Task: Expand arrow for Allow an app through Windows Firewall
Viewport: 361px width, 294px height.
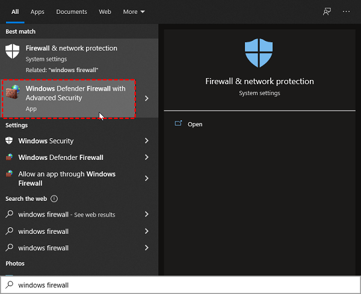Action: [x=147, y=179]
